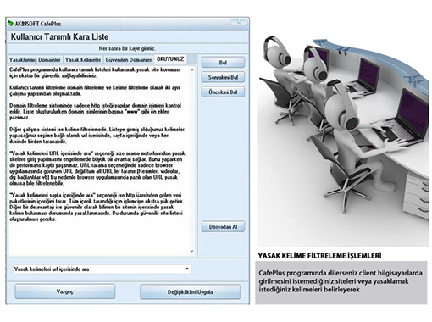Image resolution: width=432 pixels, height=322 pixels.
Task: Click the Bul button
Action: pos(223,63)
